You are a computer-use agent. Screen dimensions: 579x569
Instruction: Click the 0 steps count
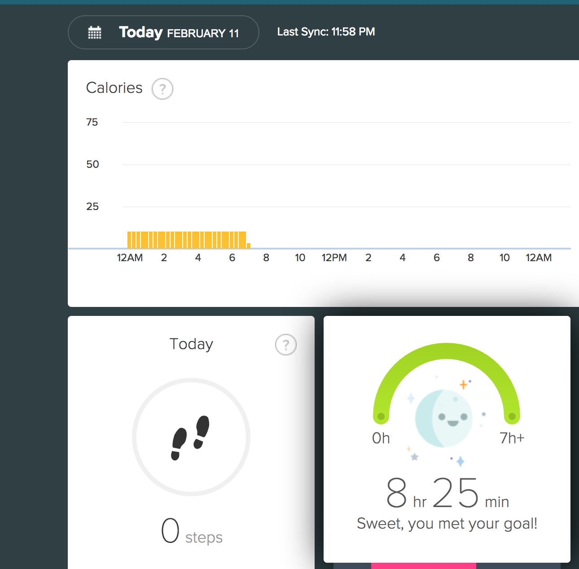(x=192, y=530)
